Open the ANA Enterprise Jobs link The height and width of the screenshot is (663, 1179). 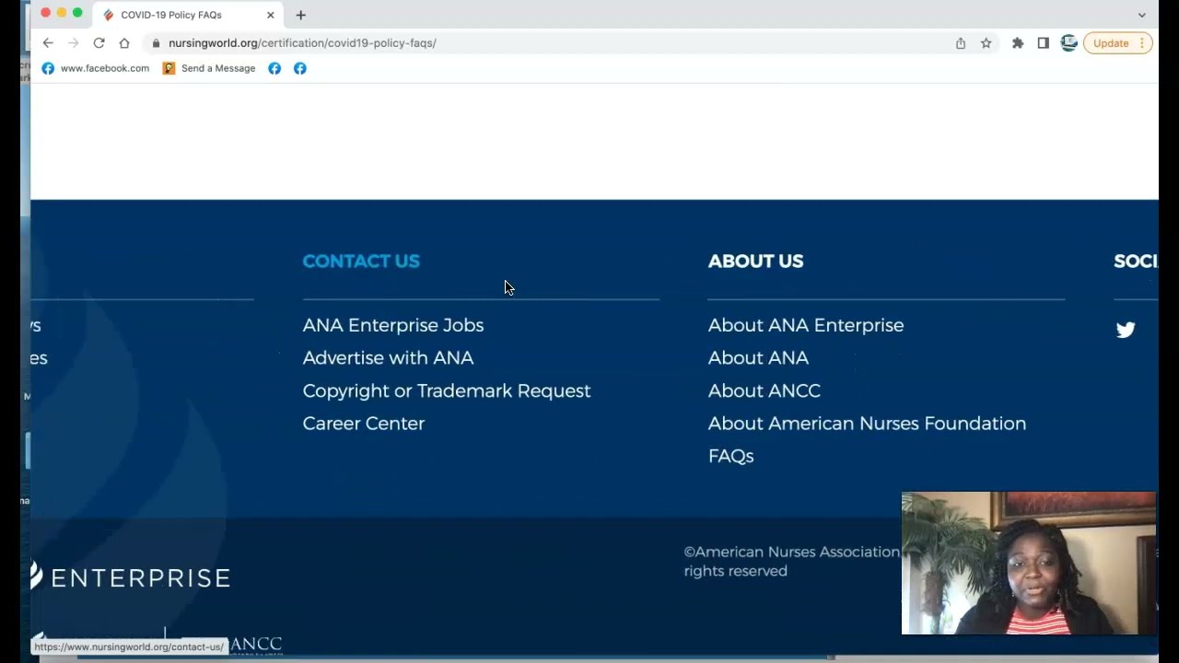[393, 325]
